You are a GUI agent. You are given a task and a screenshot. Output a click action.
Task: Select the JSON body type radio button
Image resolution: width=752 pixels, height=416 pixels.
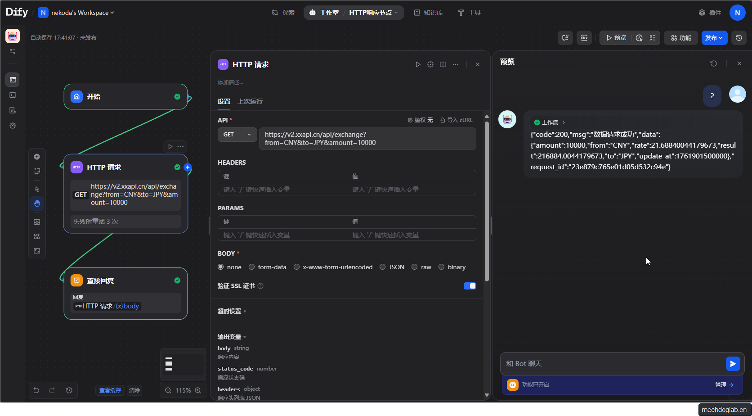[382, 267]
